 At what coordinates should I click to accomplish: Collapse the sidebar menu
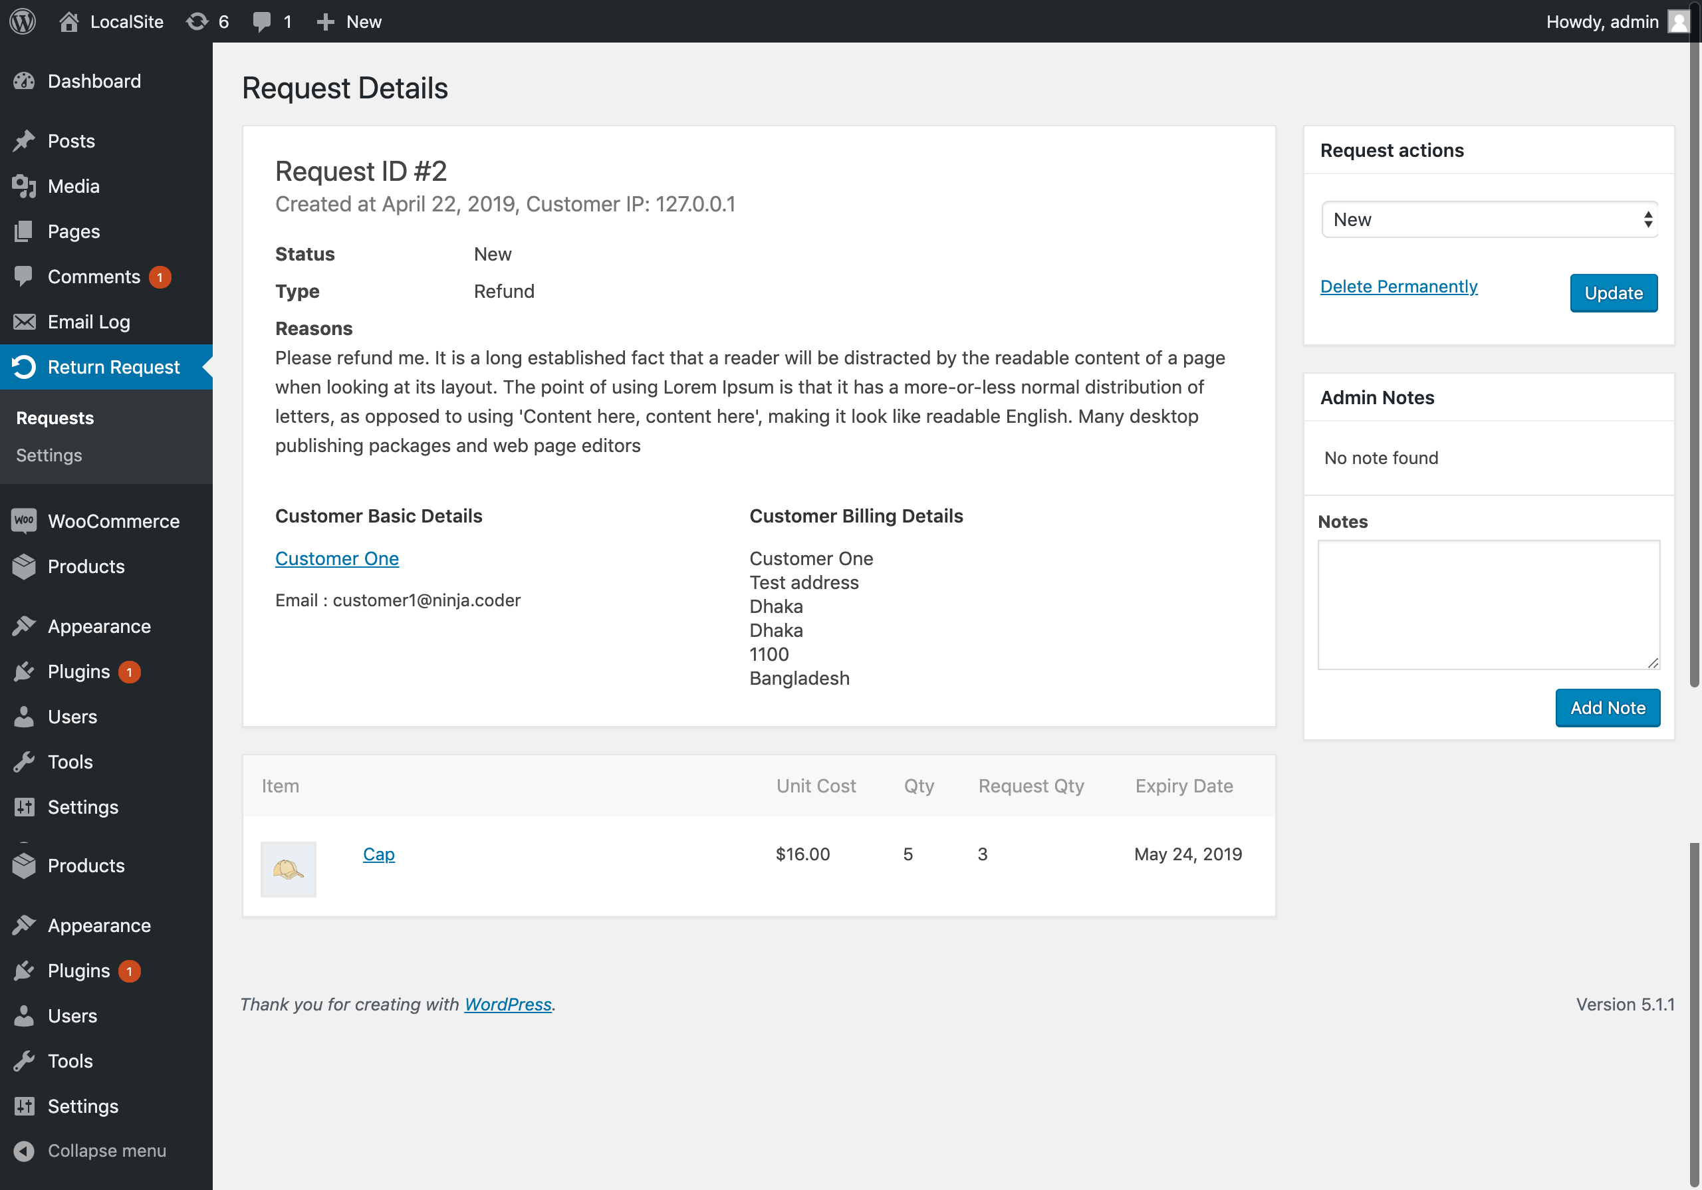pyautogui.click(x=90, y=1151)
